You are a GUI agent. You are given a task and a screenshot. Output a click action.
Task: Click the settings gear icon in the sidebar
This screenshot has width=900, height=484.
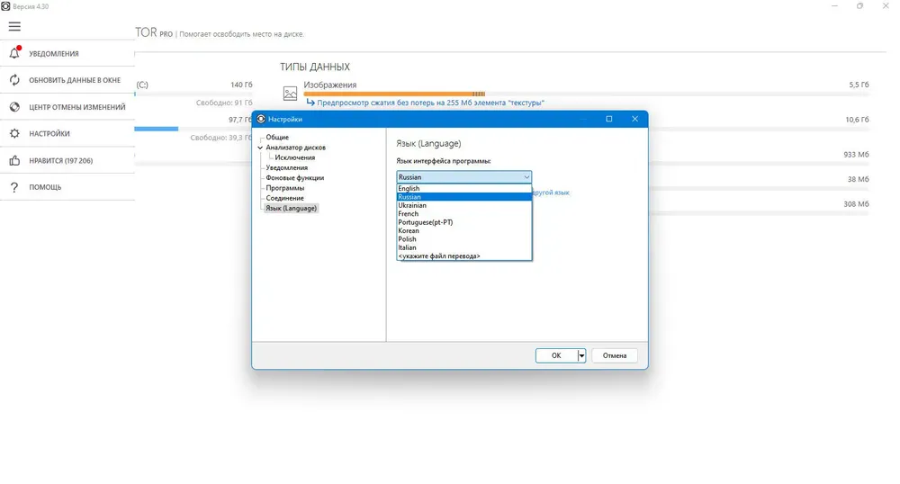[x=15, y=133]
